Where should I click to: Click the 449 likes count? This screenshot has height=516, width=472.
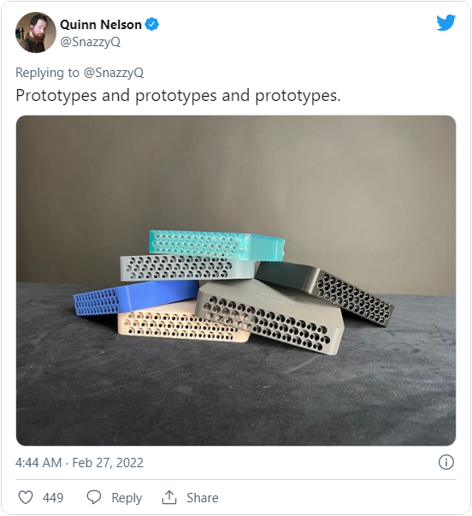pos(53,497)
